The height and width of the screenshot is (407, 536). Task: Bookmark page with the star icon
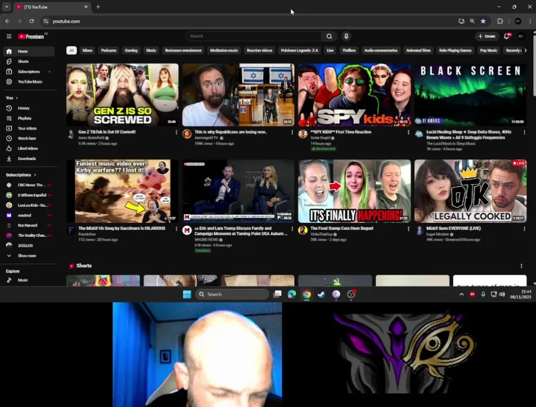(483, 21)
